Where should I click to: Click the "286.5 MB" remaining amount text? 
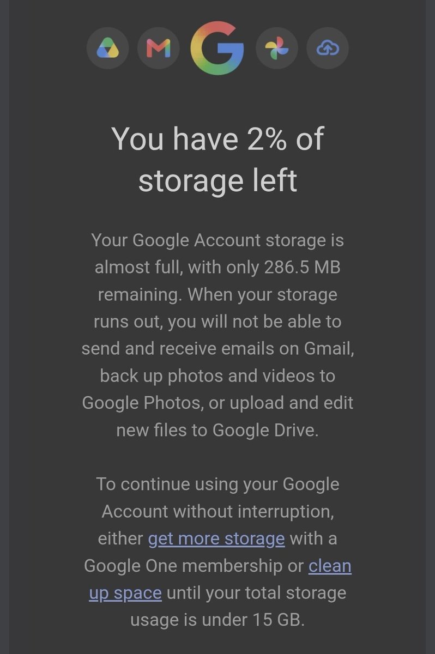303,267
